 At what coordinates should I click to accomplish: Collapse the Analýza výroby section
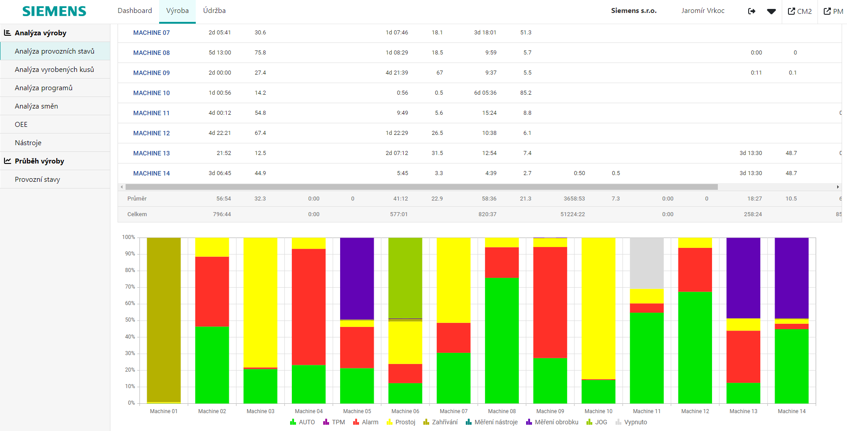click(x=40, y=33)
